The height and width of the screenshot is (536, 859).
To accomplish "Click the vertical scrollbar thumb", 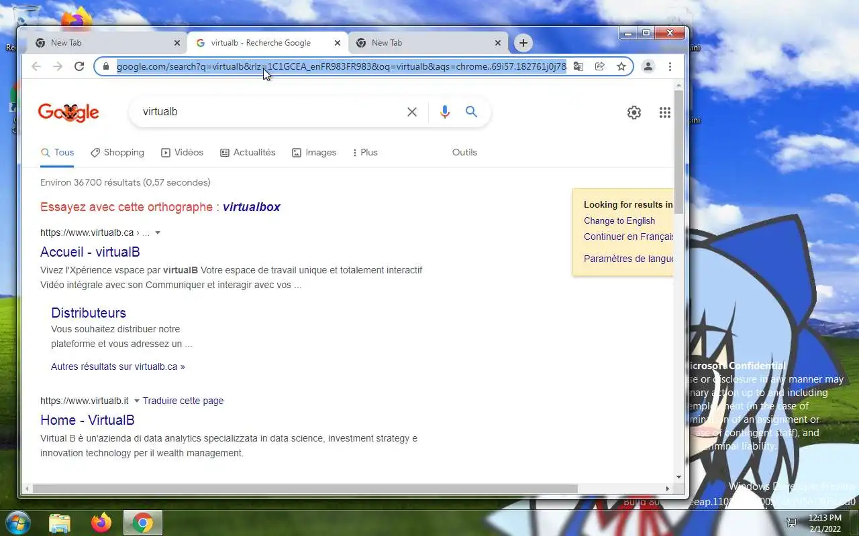I will (x=678, y=153).
